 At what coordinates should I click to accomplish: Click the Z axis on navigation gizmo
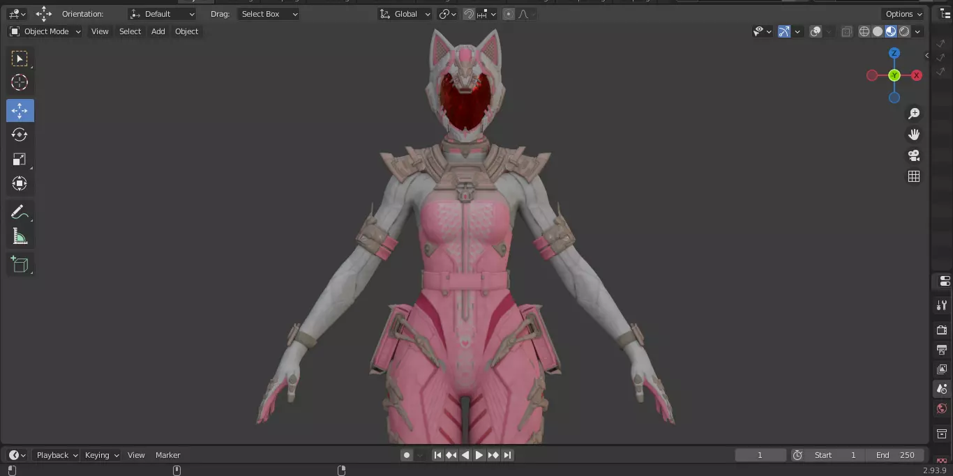pyautogui.click(x=894, y=53)
